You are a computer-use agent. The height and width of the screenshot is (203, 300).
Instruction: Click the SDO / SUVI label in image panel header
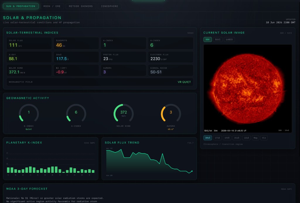pos(286,33)
